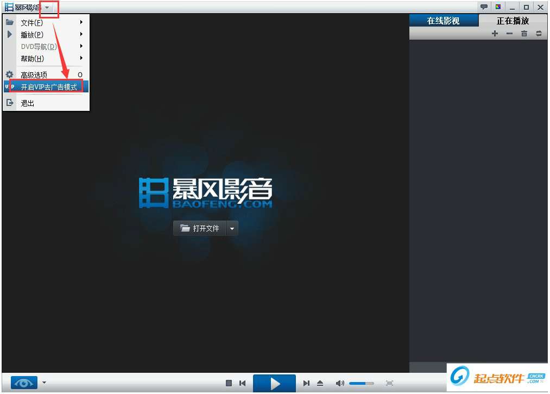The width and height of the screenshot is (550, 394).
Task: Toggle the playlist loop mode icon
Action: 539,34
